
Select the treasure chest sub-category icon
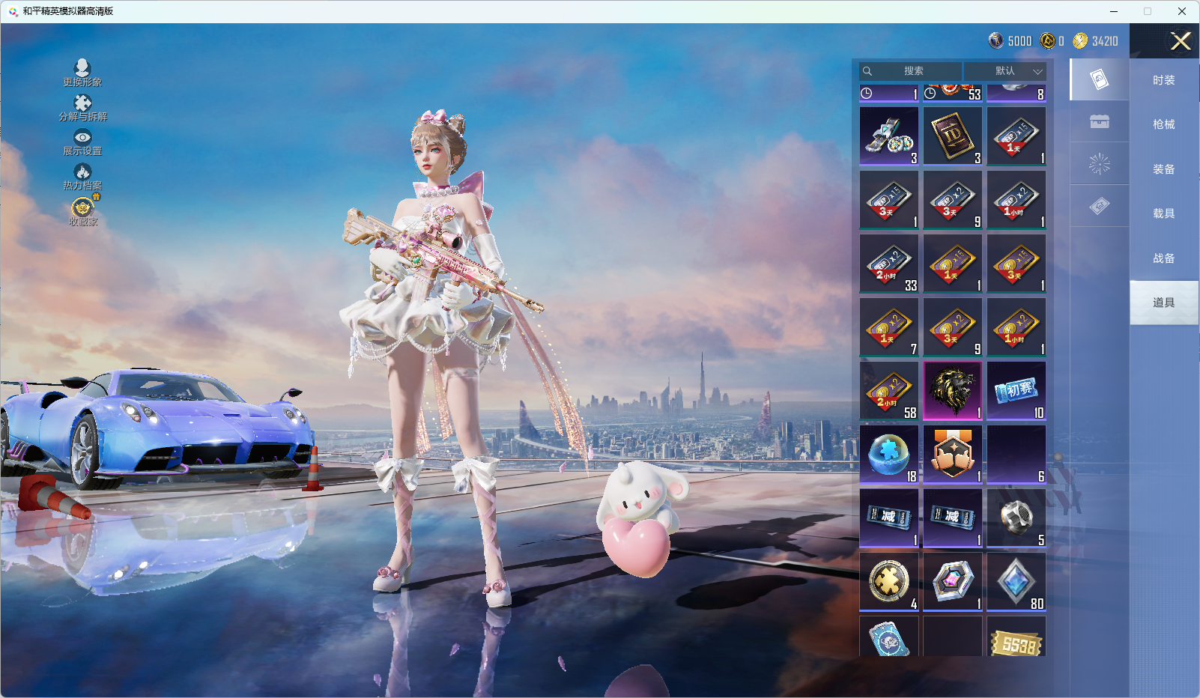tap(1100, 121)
